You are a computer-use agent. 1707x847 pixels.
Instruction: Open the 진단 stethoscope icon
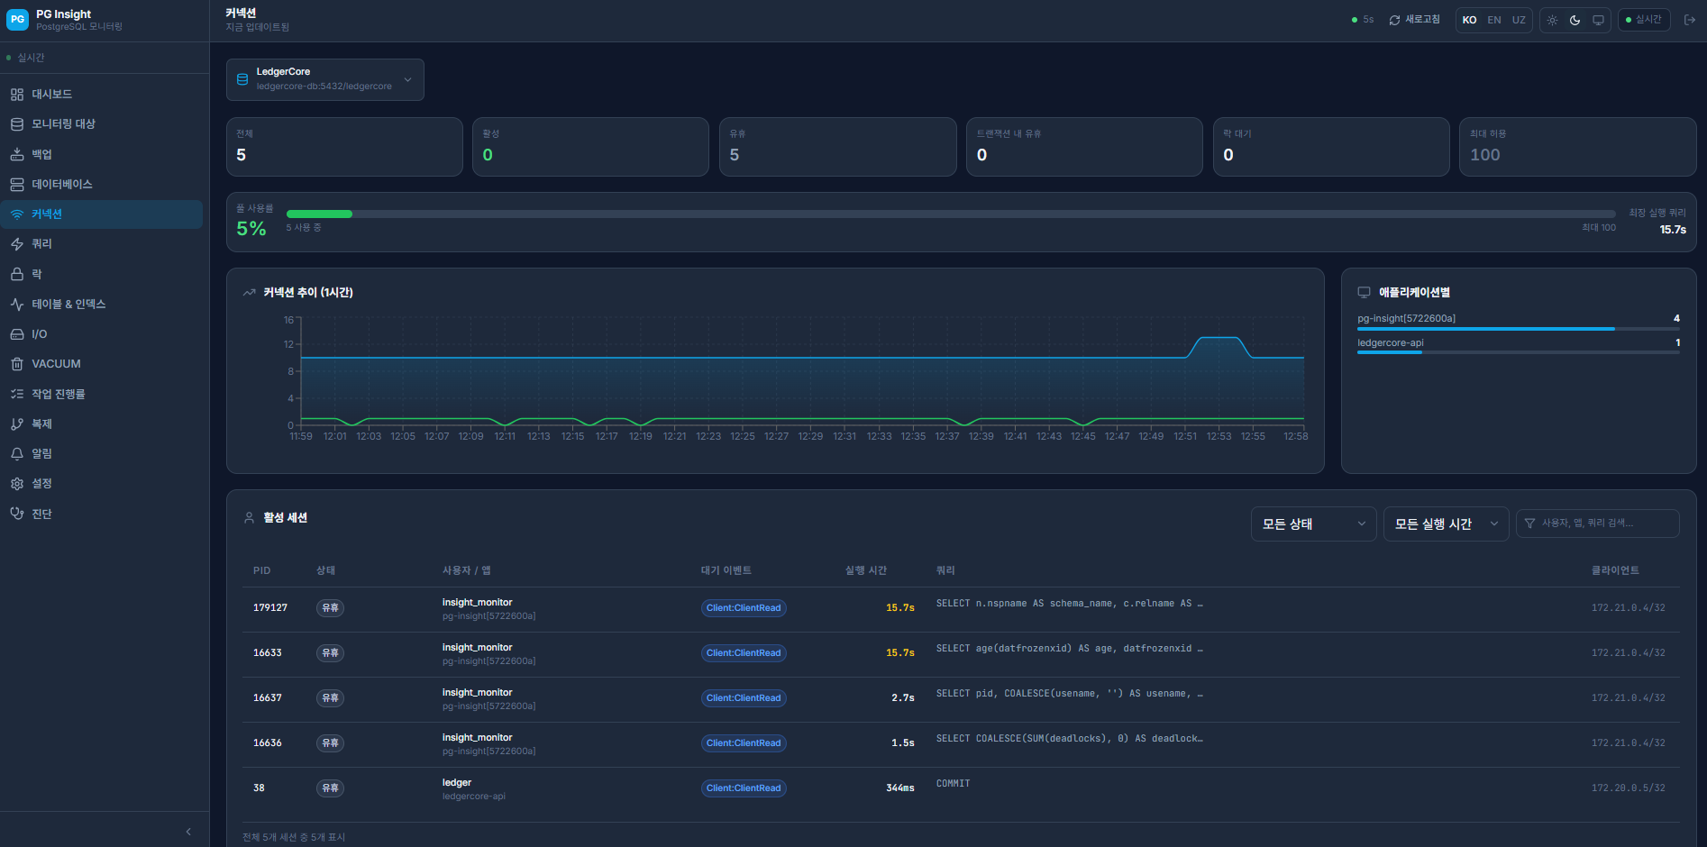tap(17, 514)
